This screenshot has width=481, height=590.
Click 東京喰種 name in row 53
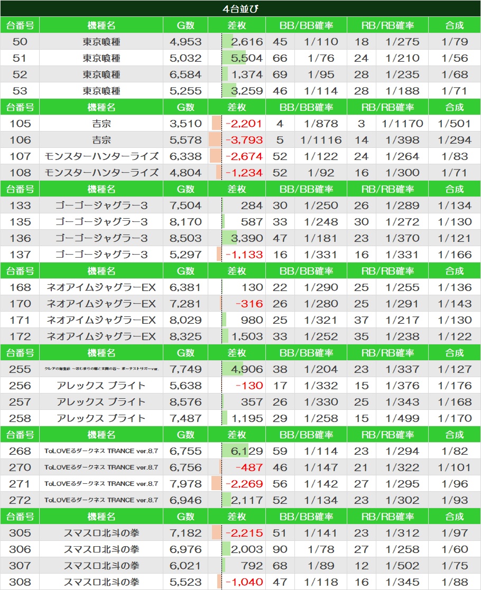(101, 91)
